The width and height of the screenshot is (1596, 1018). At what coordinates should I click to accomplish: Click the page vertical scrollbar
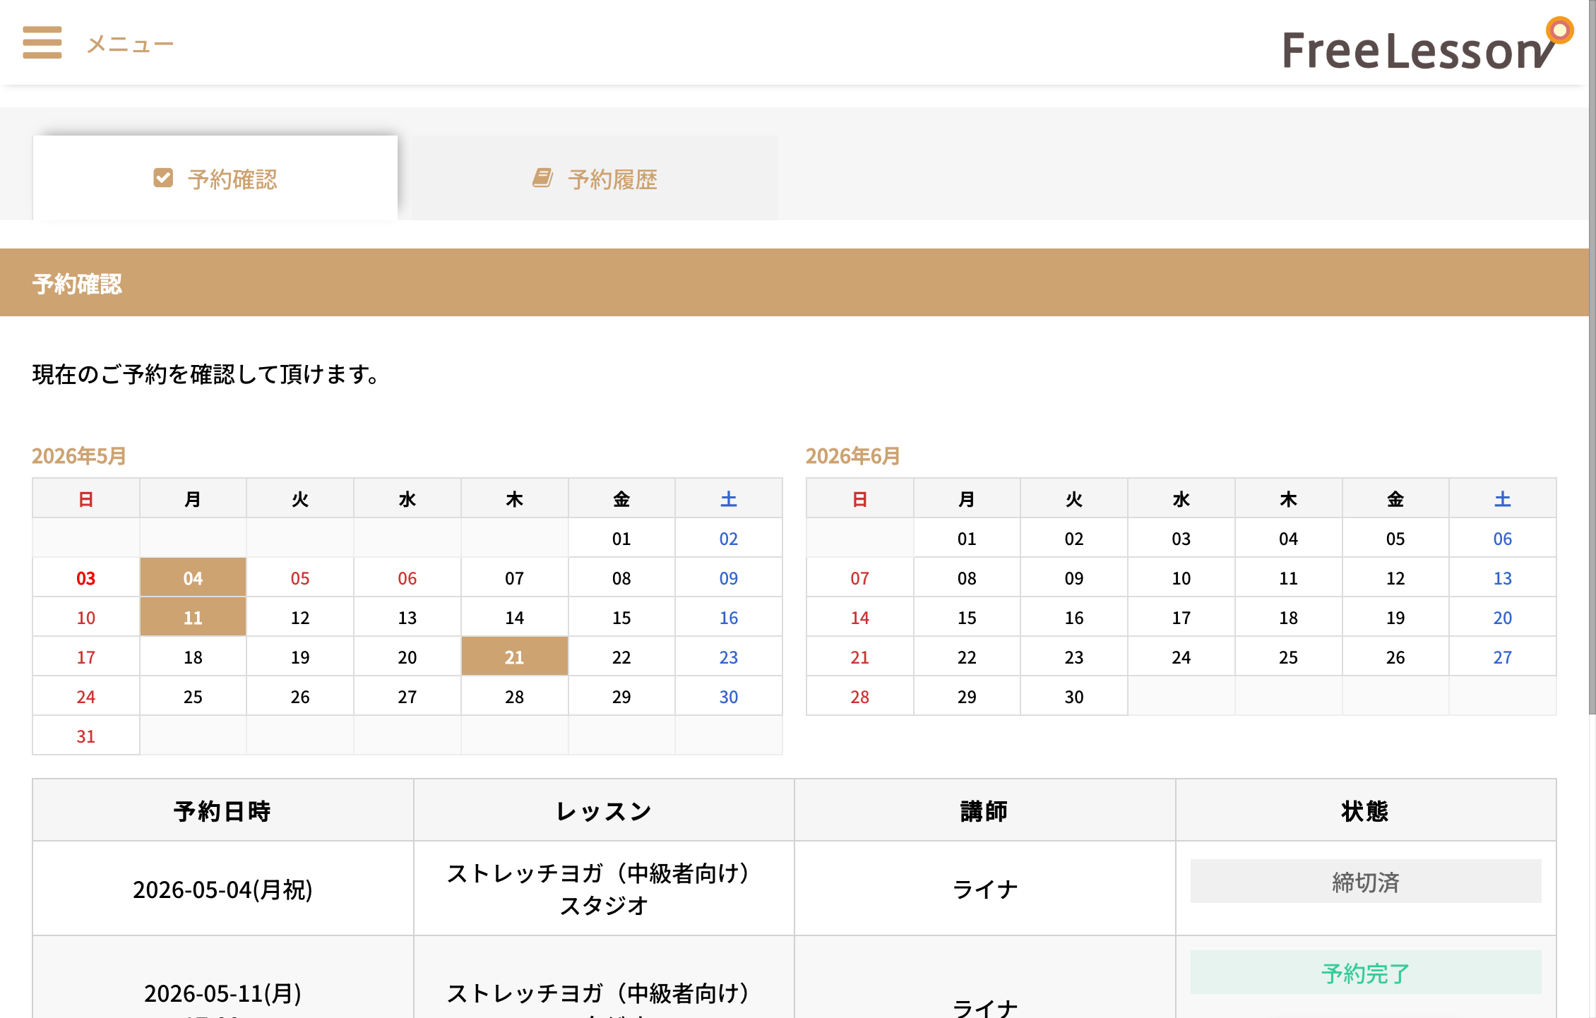point(1592,357)
